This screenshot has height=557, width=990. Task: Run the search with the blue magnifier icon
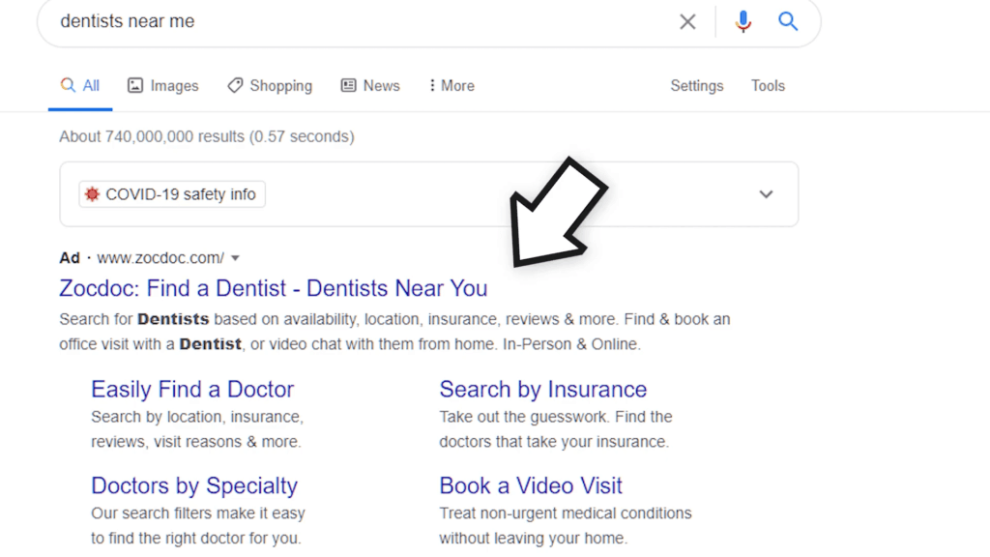787,21
